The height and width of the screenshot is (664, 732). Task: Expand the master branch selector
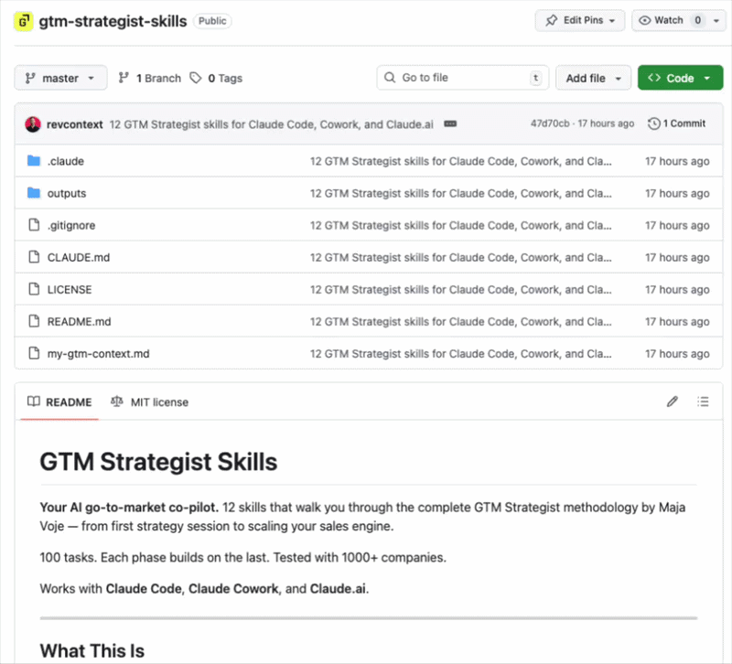[60, 79]
